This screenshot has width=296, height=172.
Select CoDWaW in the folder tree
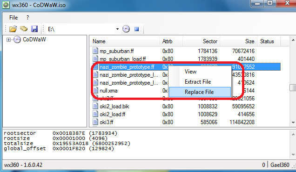(34, 40)
